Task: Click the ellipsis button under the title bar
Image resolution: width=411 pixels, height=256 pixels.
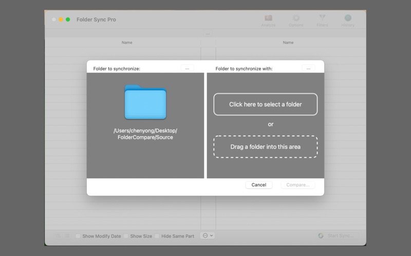Action: tap(208, 34)
